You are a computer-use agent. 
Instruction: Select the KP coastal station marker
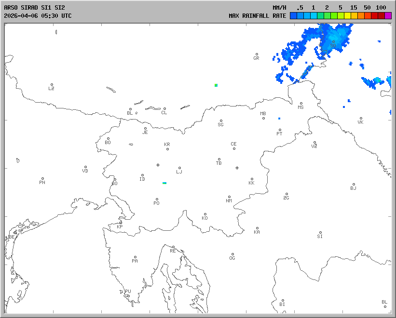pyautogui.click(x=121, y=223)
